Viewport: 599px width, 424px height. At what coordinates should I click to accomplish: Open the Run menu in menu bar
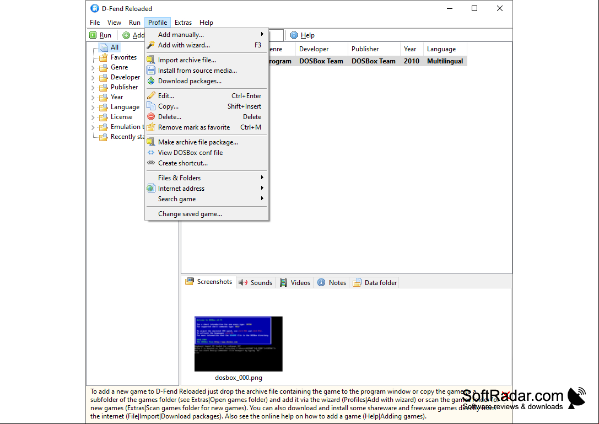point(134,23)
